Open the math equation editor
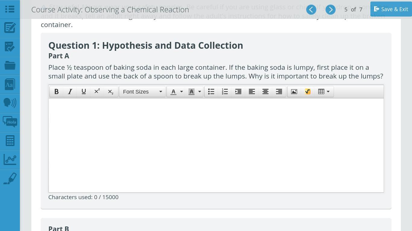Viewport: 412px width, 231px height. [x=308, y=92]
